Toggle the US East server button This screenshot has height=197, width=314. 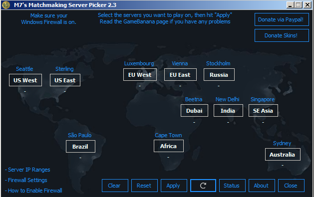coord(65,80)
